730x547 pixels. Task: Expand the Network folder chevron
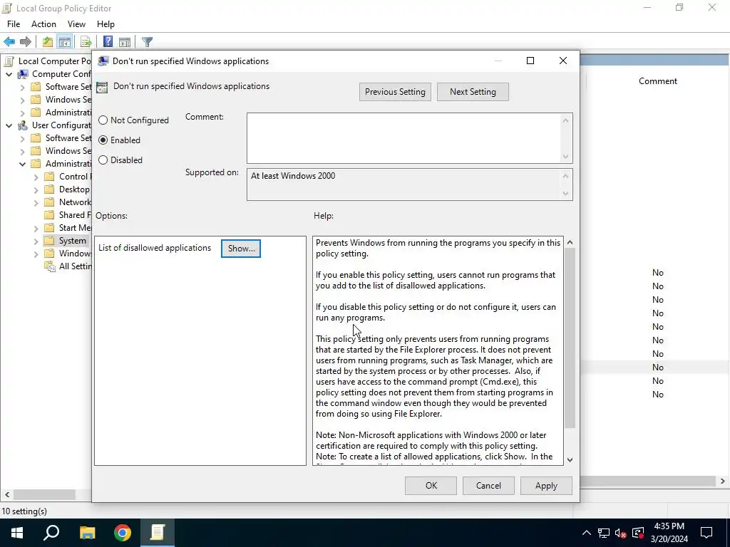36,202
